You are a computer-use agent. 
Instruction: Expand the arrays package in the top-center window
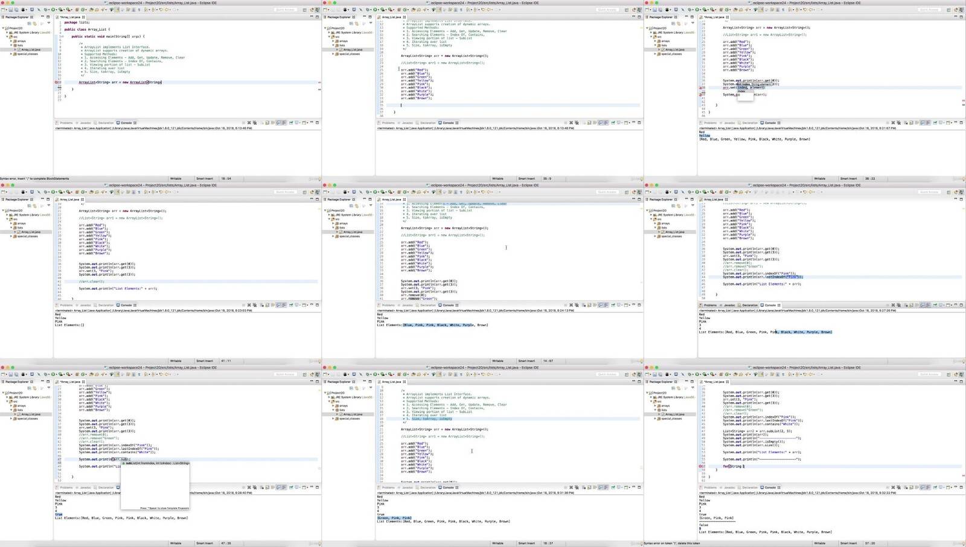[332, 41]
